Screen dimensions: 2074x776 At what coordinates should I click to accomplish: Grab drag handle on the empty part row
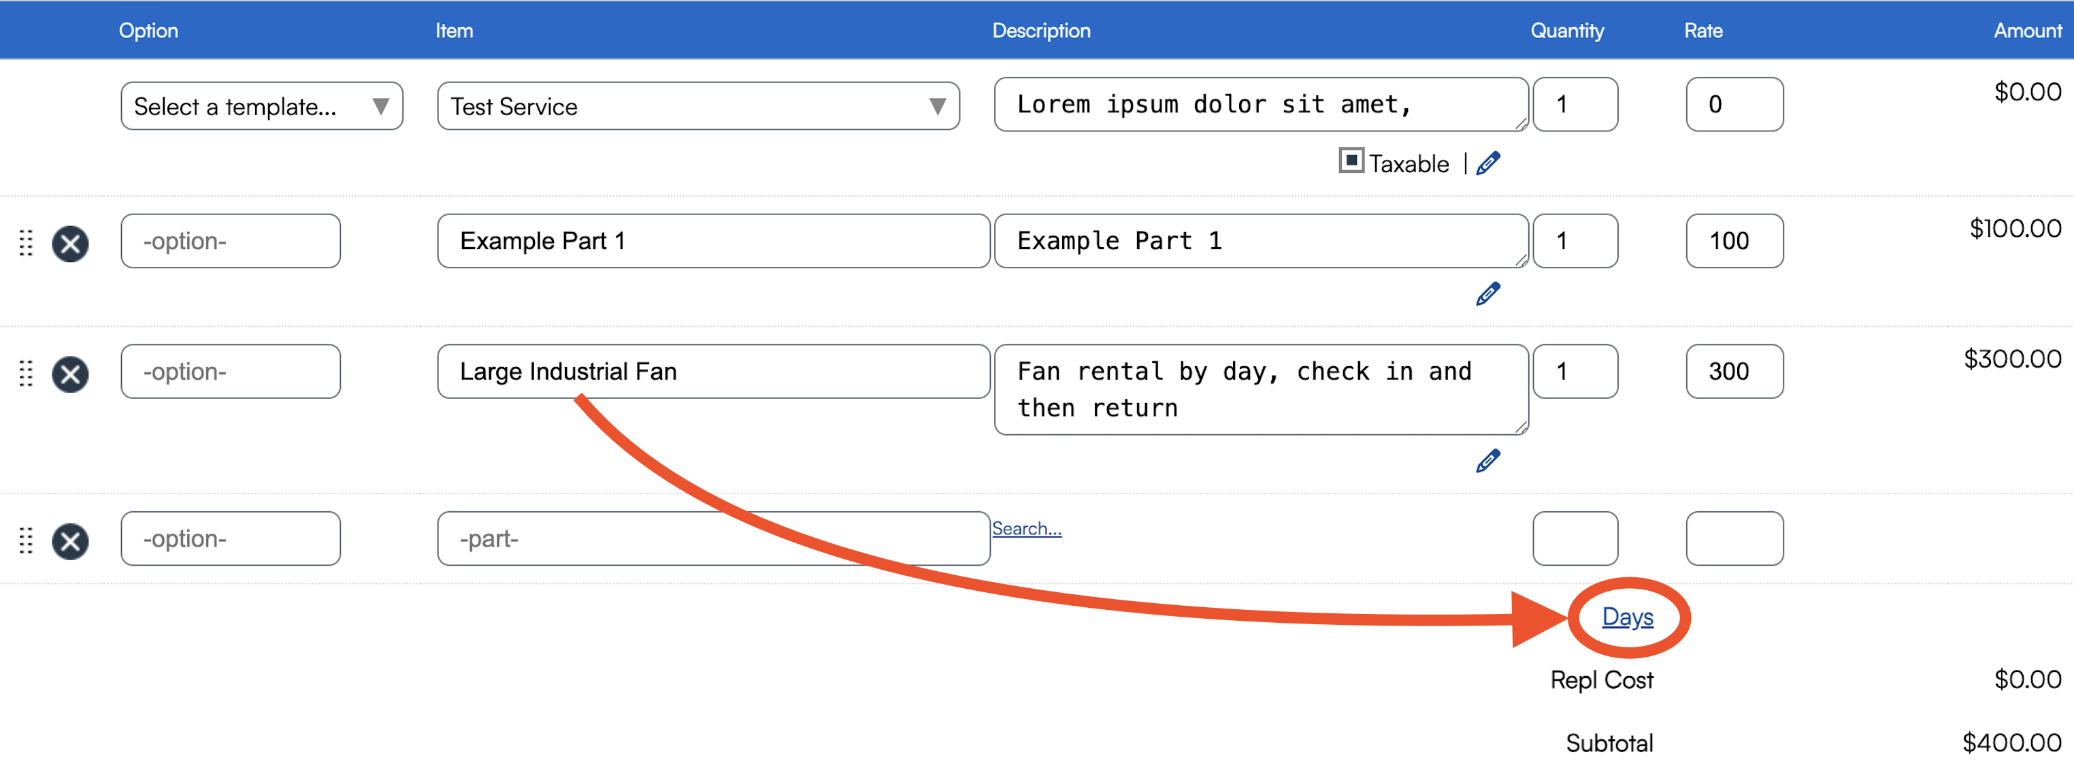pyautogui.click(x=26, y=540)
